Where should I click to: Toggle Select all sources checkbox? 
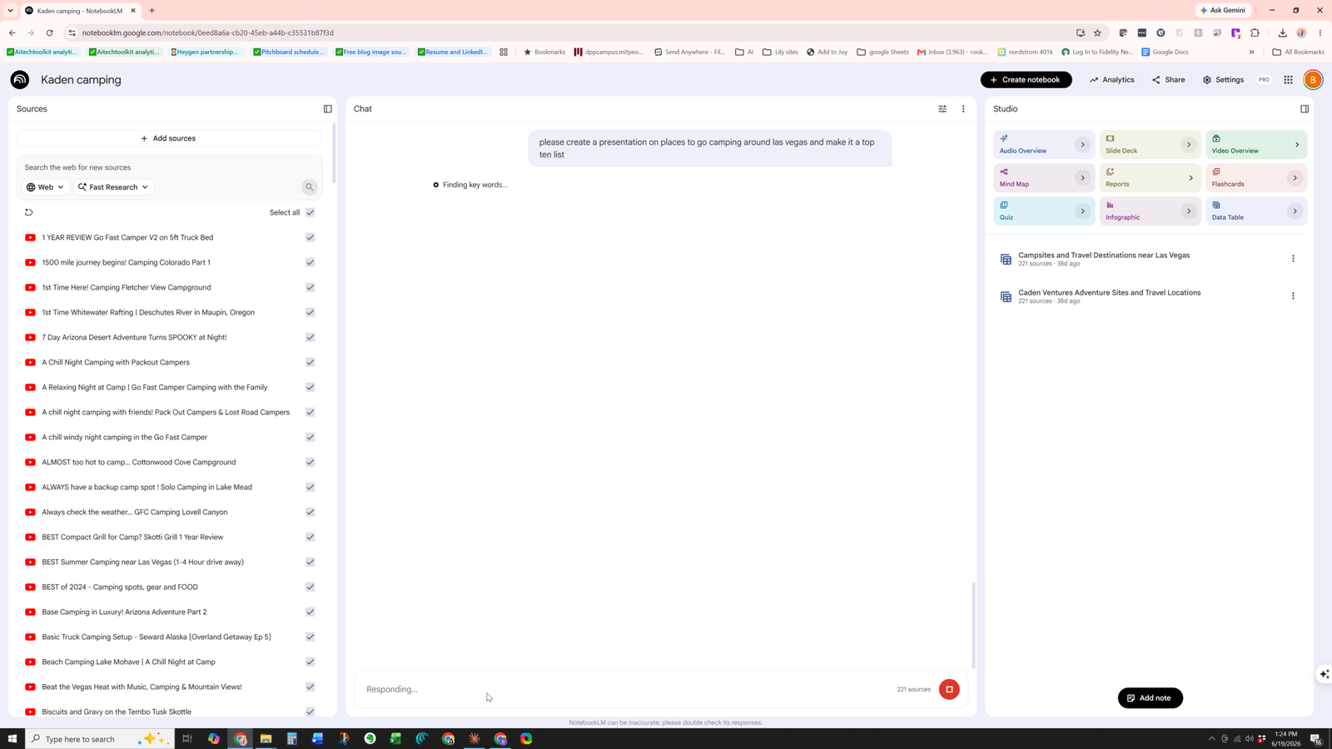point(310,212)
